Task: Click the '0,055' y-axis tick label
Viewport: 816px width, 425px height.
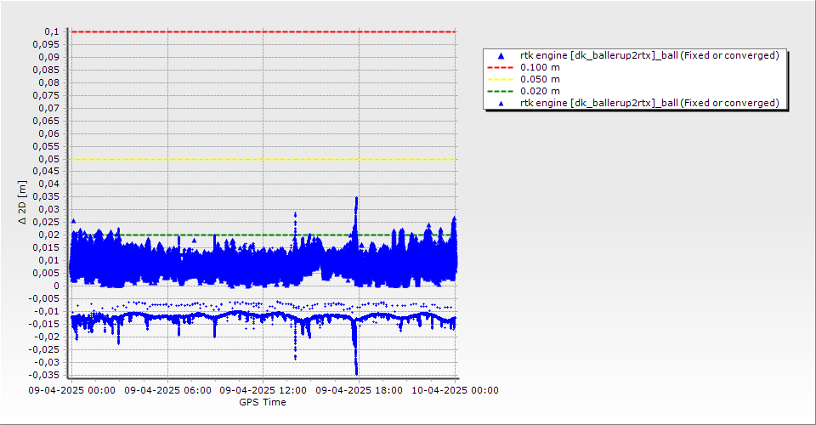Action: point(46,147)
